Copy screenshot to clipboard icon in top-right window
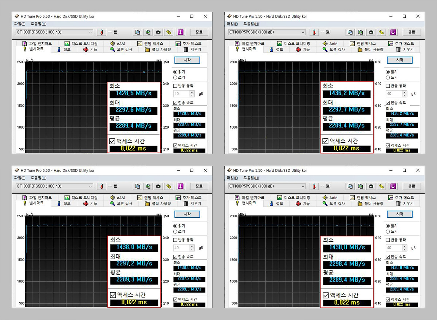The width and height of the screenshot is (437, 320). click(x=361, y=32)
